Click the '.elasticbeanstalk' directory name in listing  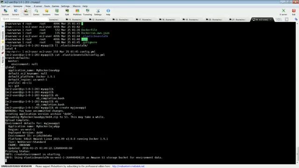pyautogui.click(x=94, y=36)
